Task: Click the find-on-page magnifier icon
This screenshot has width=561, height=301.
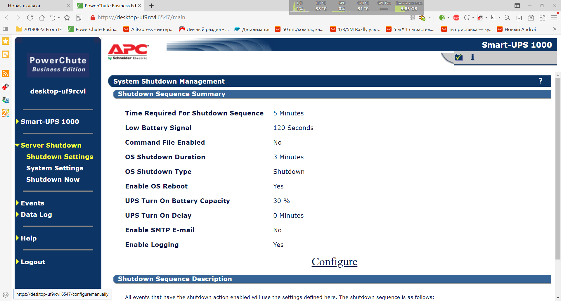Action: pos(507,18)
